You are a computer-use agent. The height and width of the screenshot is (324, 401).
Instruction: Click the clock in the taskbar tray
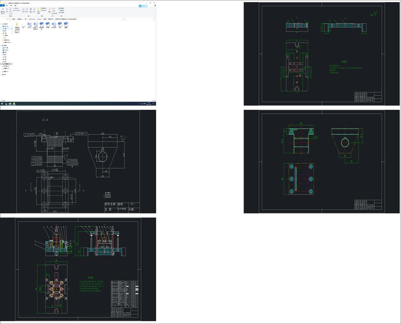tap(149, 104)
